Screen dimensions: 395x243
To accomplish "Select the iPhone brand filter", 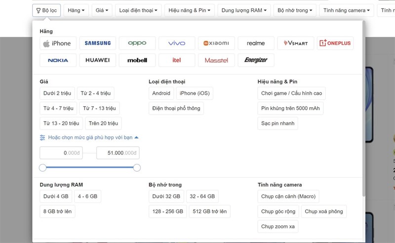I will point(58,43).
